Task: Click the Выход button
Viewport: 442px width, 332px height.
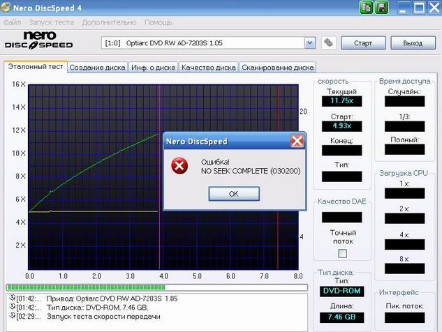Action: tap(413, 43)
